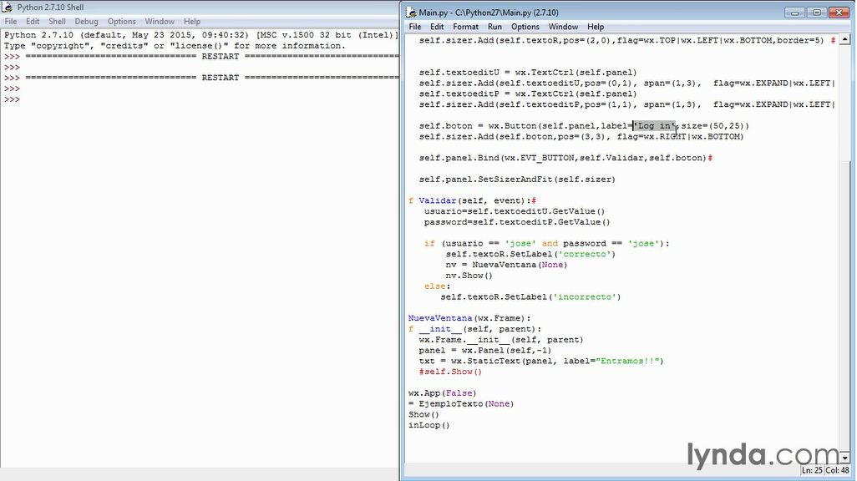Click the Ln: 25 status bar indicator
857x481 pixels.
(x=812, y=470)
